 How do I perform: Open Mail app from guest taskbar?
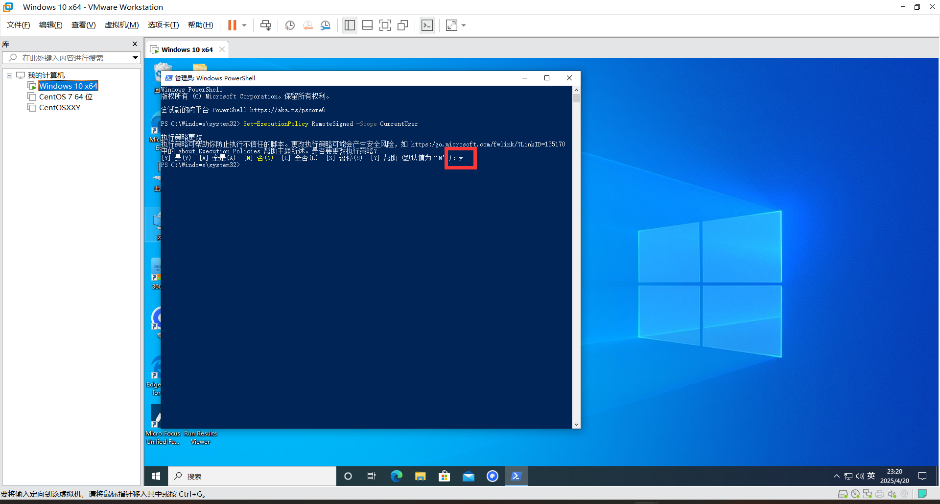(469, 476)
